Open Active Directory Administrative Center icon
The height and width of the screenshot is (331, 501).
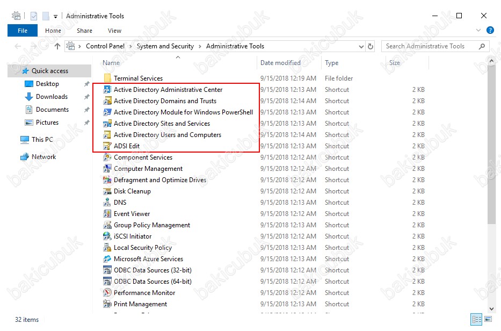tap(107, 90)
